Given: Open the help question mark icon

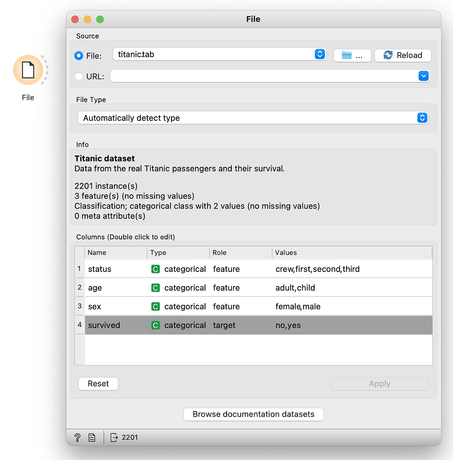Looking at the screenshot, I should click(x=78, y=438).
